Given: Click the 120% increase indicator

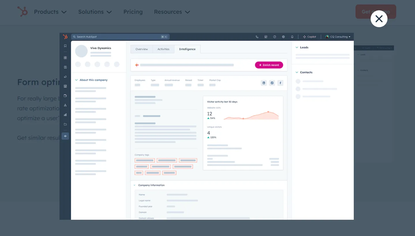Looking at the screenshot, I should pyautogui.click(x=212, y=137).
